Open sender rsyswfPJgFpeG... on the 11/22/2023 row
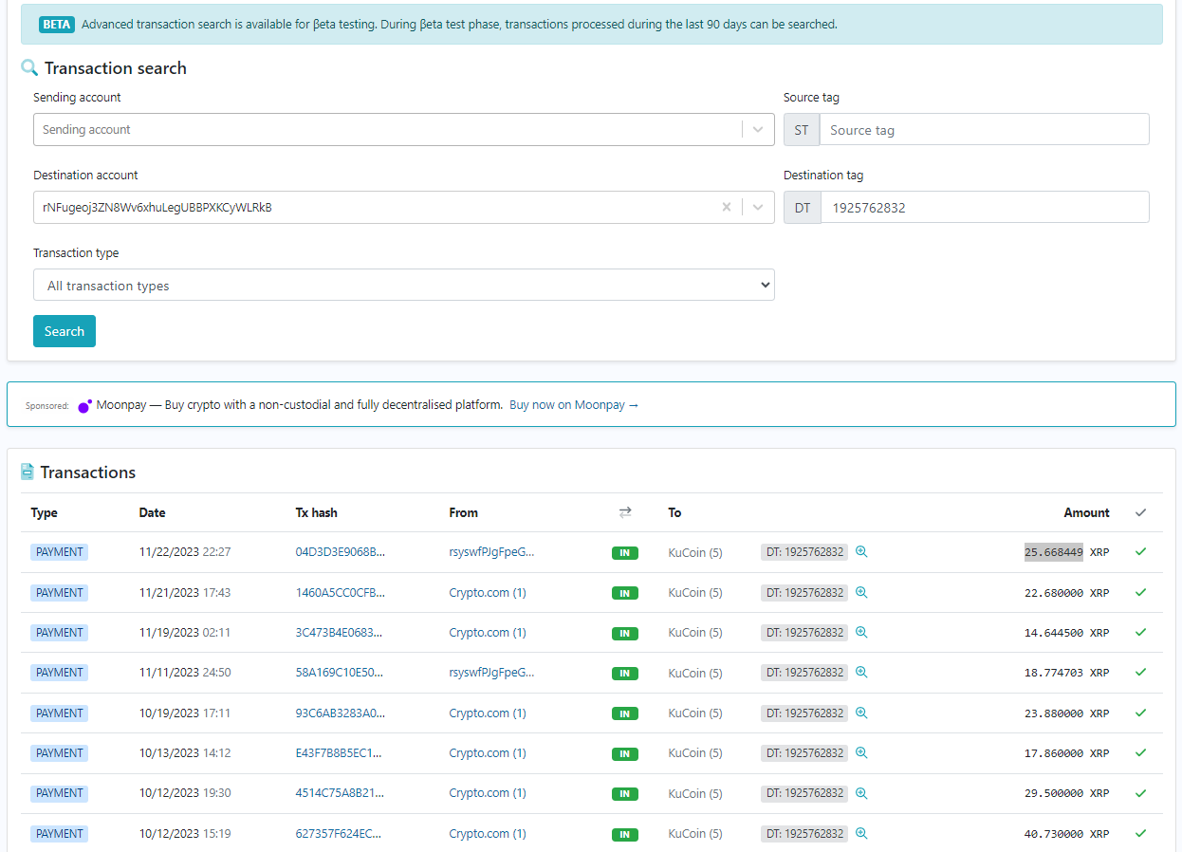The image size is (1182, 852). [x=492, y=552]
